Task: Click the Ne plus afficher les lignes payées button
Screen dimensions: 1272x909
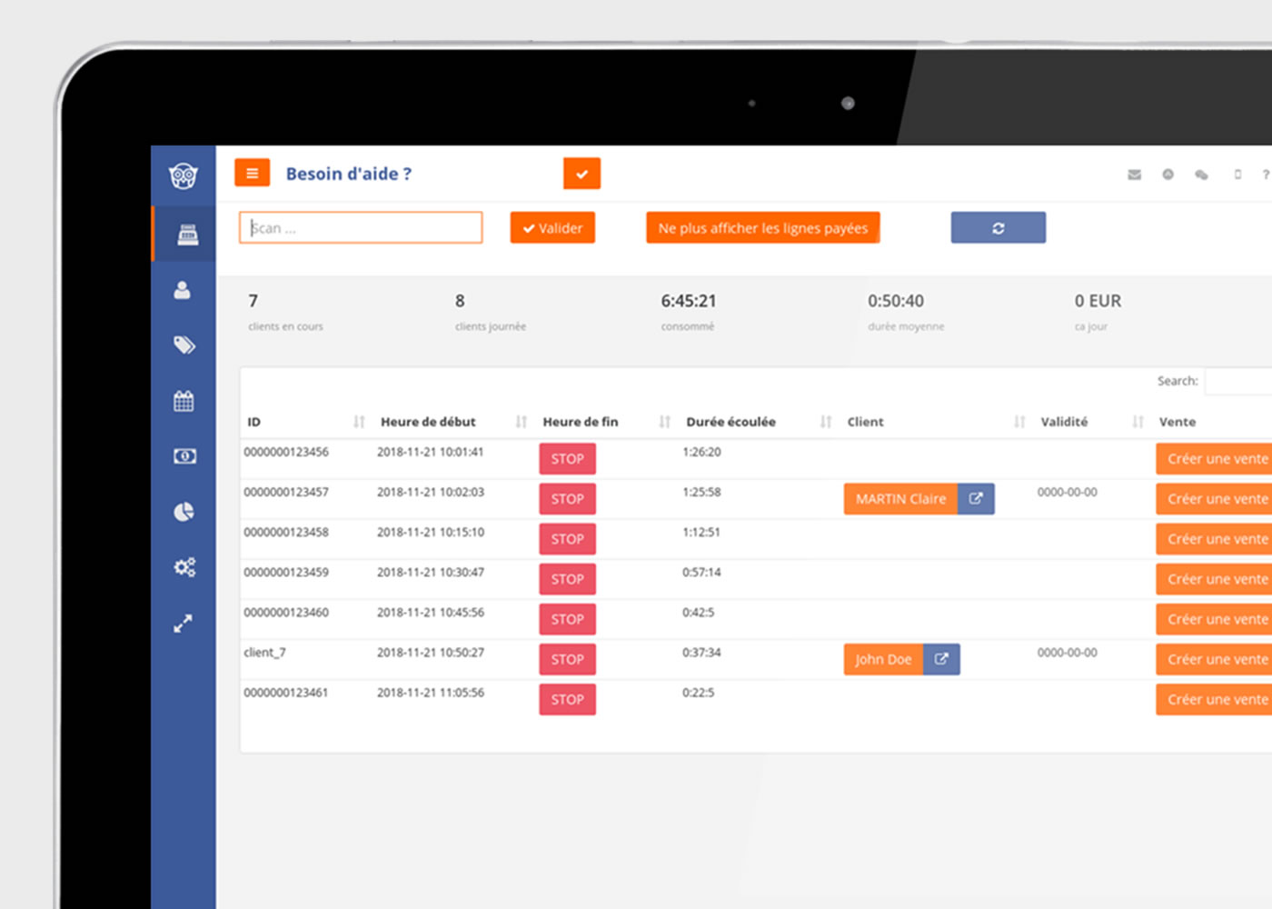Action: tap(762, 228)
